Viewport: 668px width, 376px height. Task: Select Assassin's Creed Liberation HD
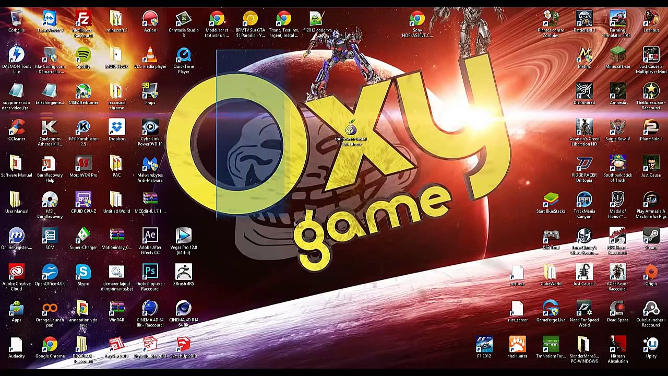click(x=584, y=127)
